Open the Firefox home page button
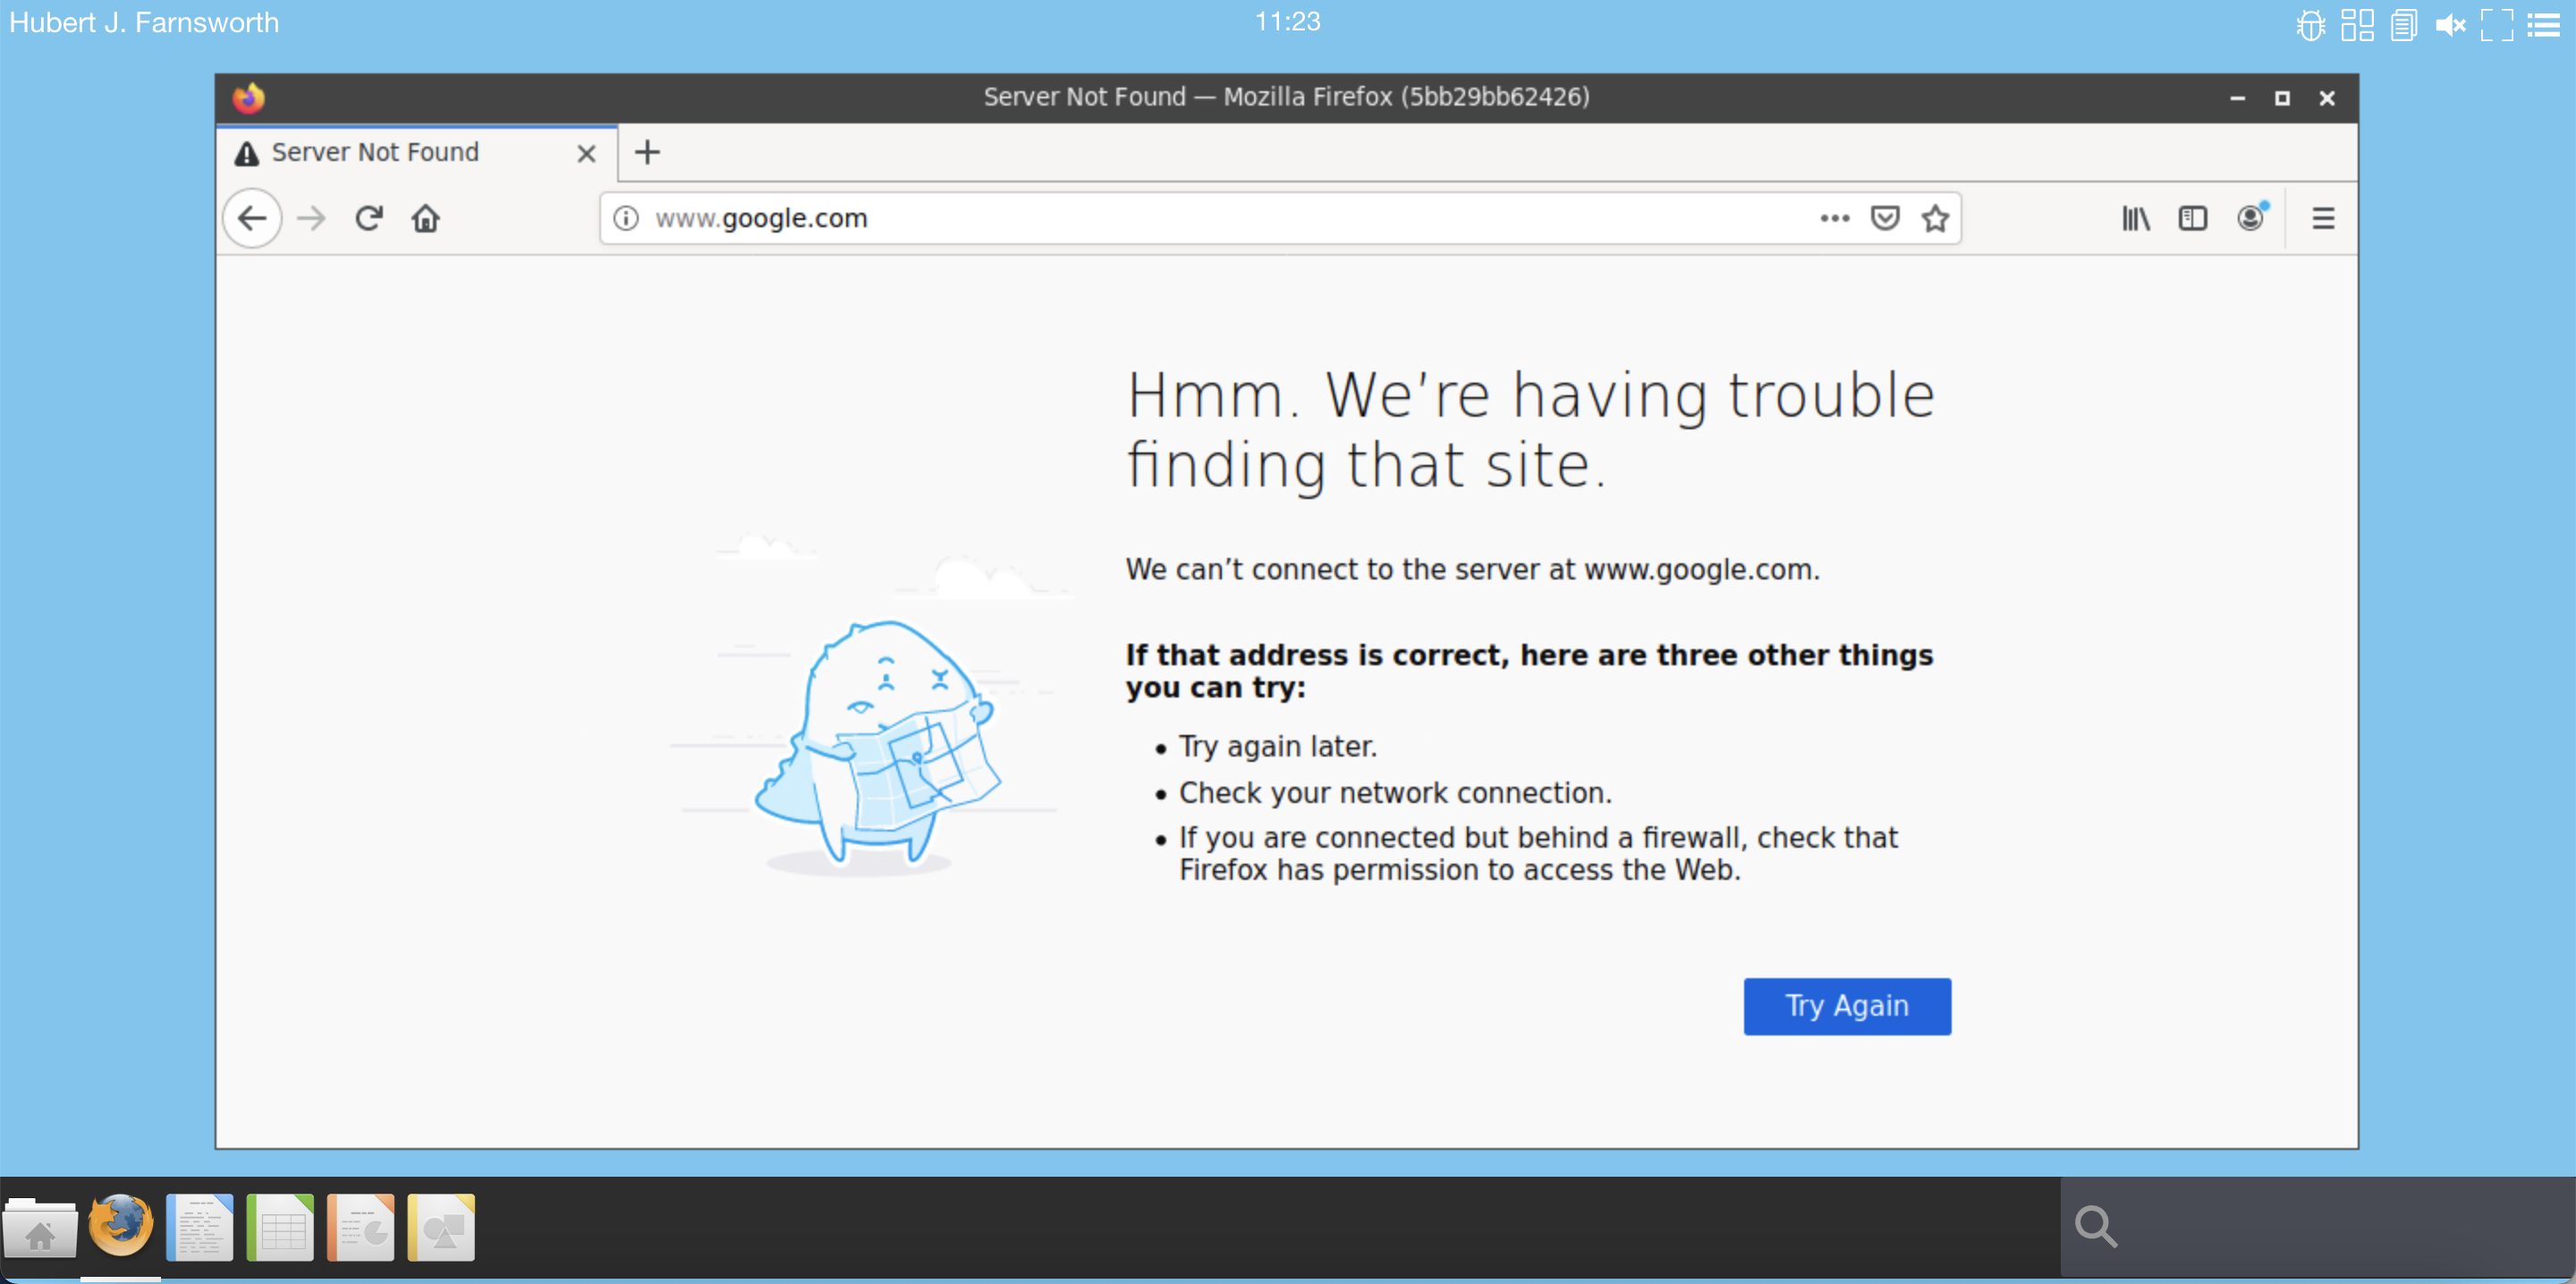This screenshot has height=1284, width=2576. [x=426, y=218]
